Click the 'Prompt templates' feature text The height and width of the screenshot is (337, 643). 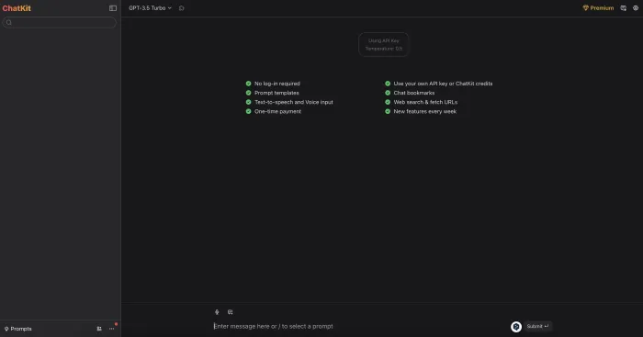(x=276, y=93)
